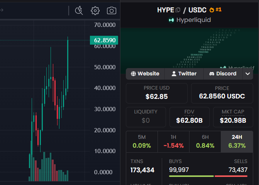Click the TXNS 173,434 value
The height and width of the screenshot is (185, 259).
click(142, 170)
